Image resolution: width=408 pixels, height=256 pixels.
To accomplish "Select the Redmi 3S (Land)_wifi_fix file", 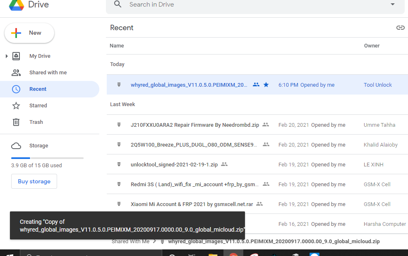I will pos(194,184).
